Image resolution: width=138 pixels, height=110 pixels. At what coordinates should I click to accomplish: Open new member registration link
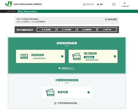[x=89, y=4]
